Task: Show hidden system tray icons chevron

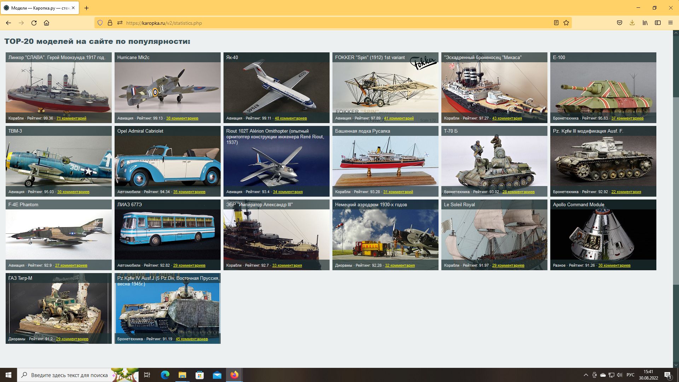Action: click(x=586, y=375)
